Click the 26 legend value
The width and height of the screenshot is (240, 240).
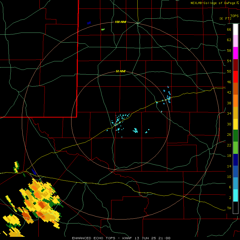coord(229,135)
